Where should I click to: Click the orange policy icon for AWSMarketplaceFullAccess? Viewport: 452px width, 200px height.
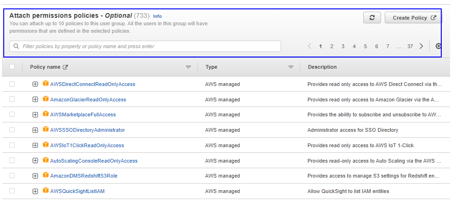click(46, 114)
